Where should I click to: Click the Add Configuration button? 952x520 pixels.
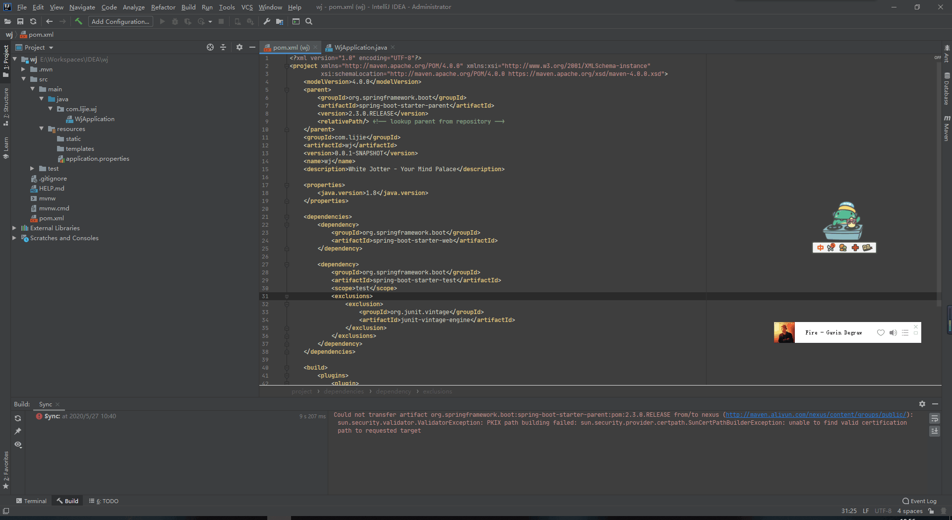pyautogui.click(x=120, y=21)
